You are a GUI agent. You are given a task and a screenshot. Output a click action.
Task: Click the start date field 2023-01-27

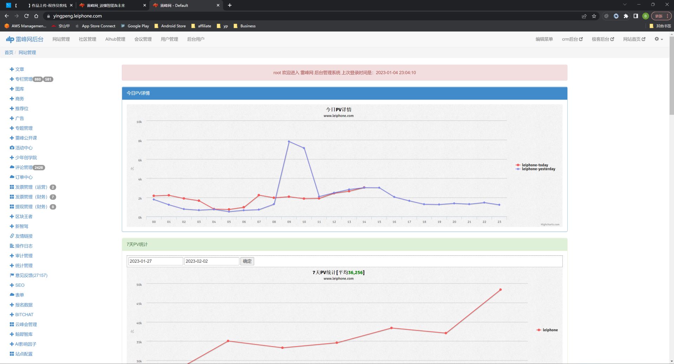coord(156,261)
